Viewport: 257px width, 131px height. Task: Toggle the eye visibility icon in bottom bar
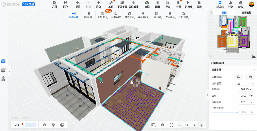tap(44, 125)
